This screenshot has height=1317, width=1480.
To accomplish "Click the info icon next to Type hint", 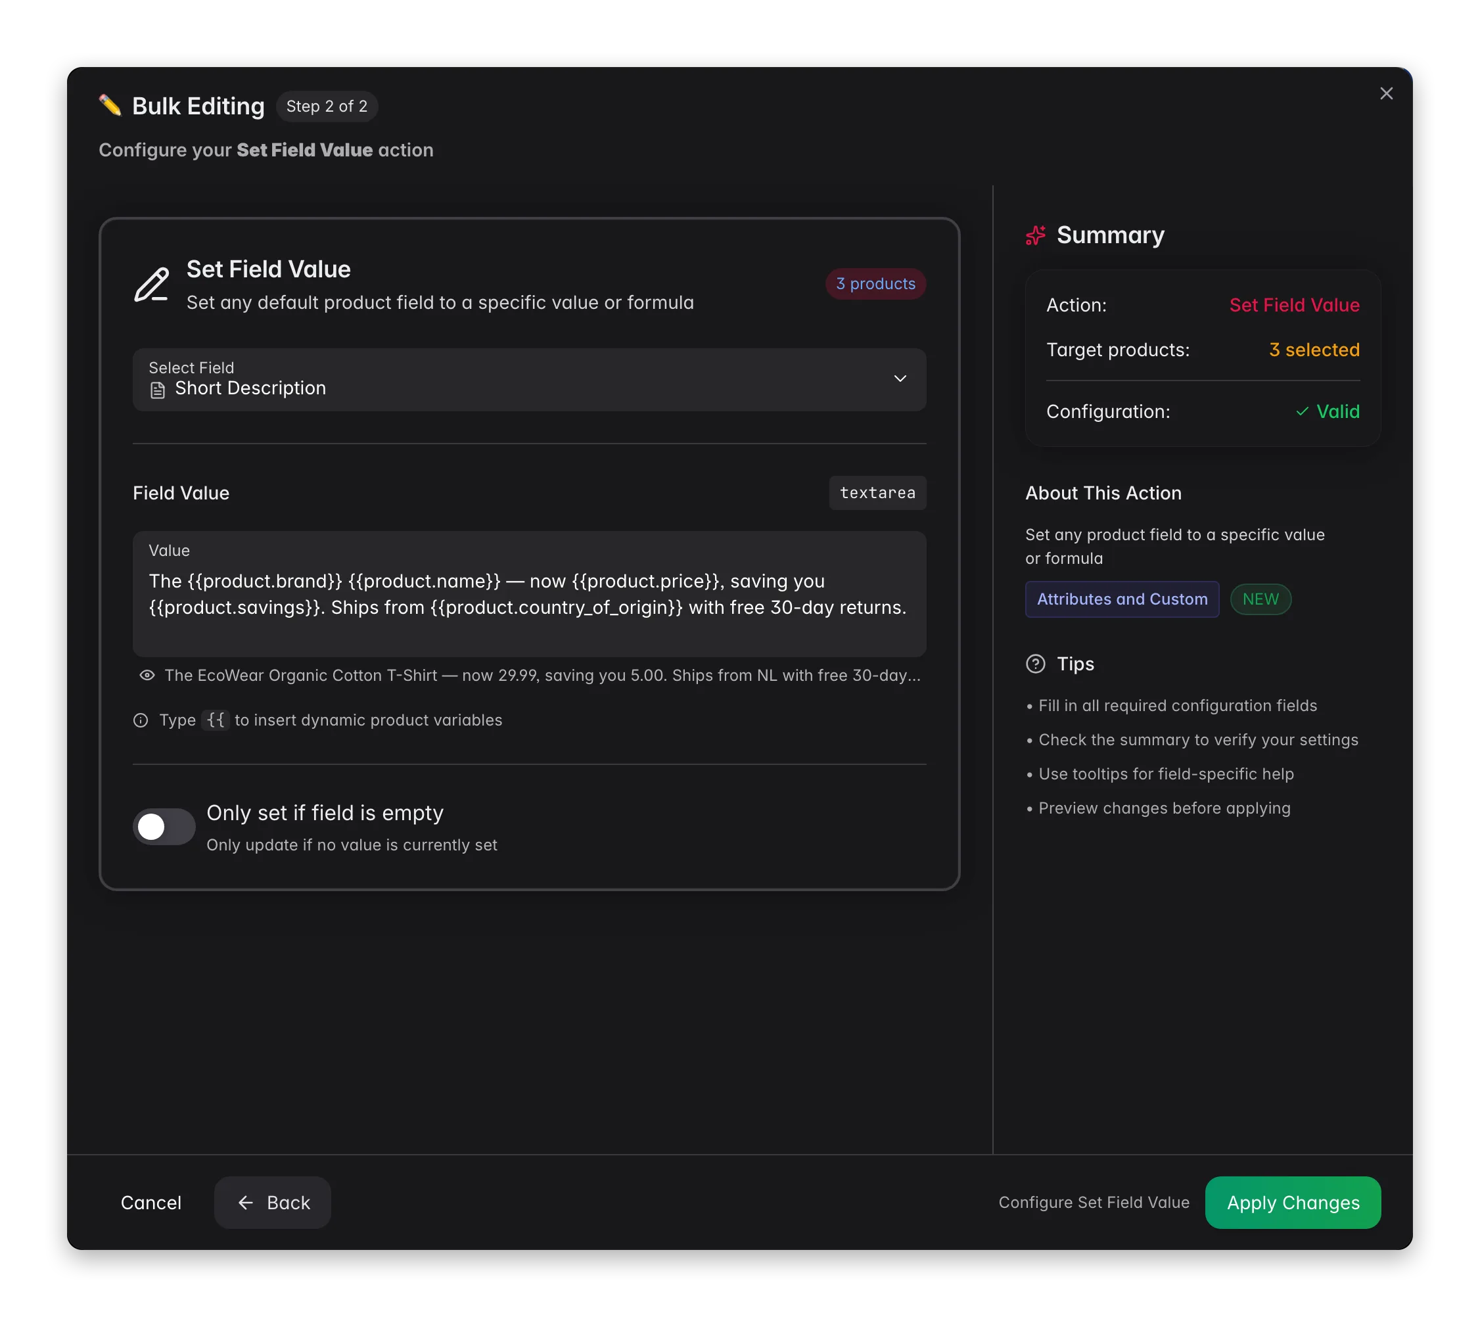I will pyautogui.click(x=141, y=720).
